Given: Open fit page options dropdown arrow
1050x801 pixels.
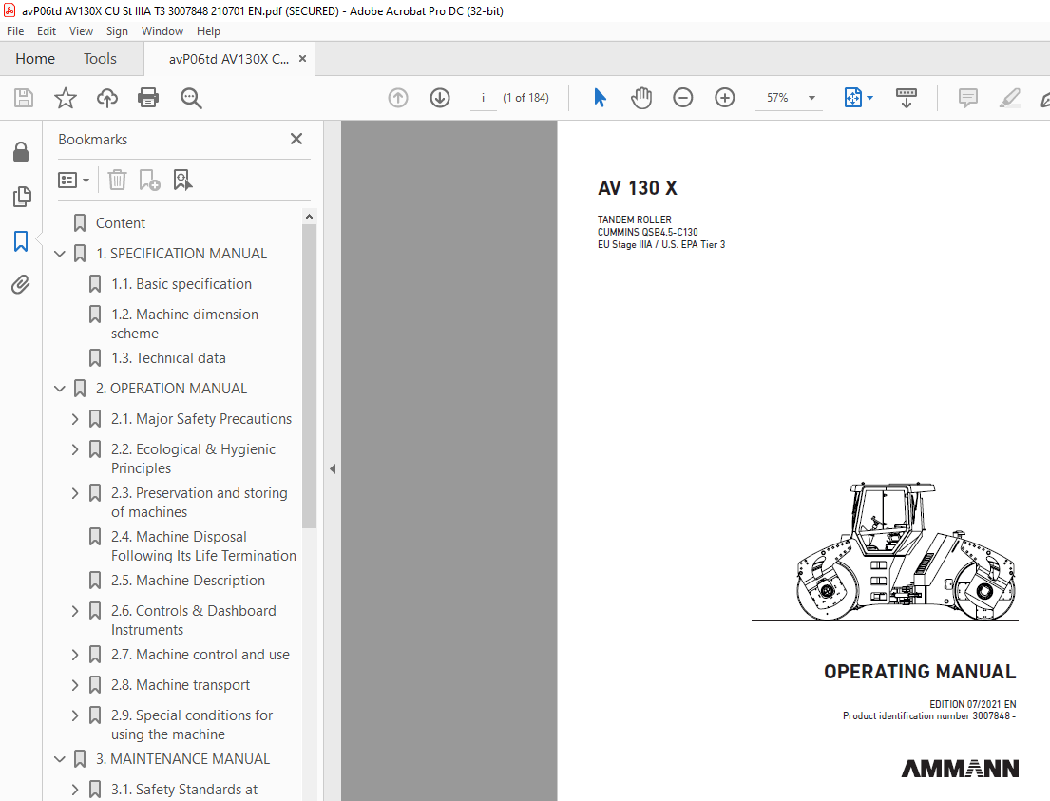Looking at the screenshot, I should (x=869, y=98).
